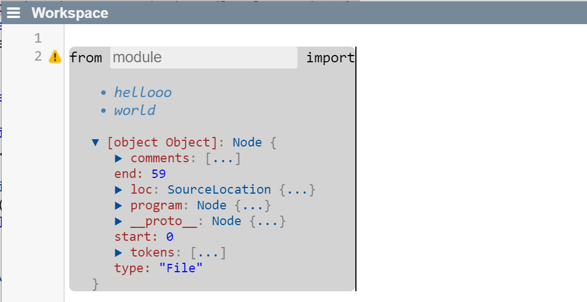Image resolution: width=587 pixels, height=302 pixels.
Task: Click the module name input field
Action: tap(203, 57)
